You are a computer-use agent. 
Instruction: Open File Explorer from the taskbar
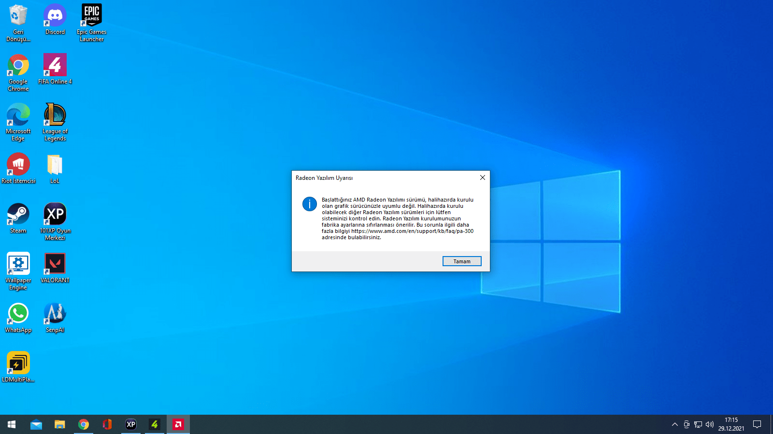point(60,424)
